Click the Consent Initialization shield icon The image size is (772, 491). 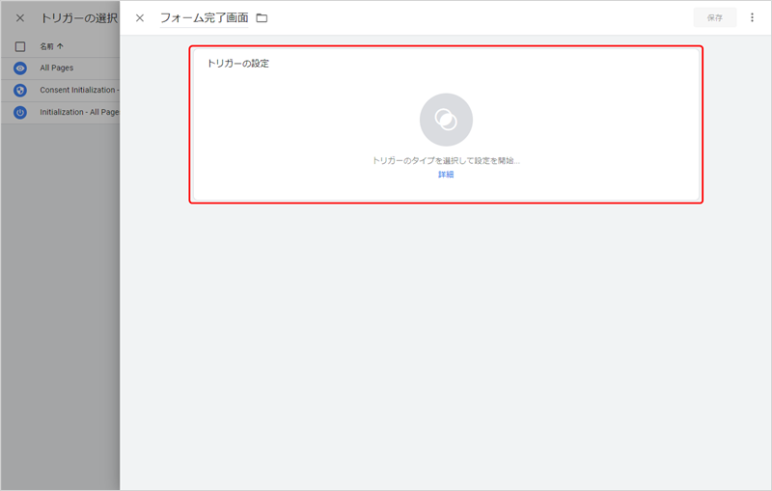point(20,91)
